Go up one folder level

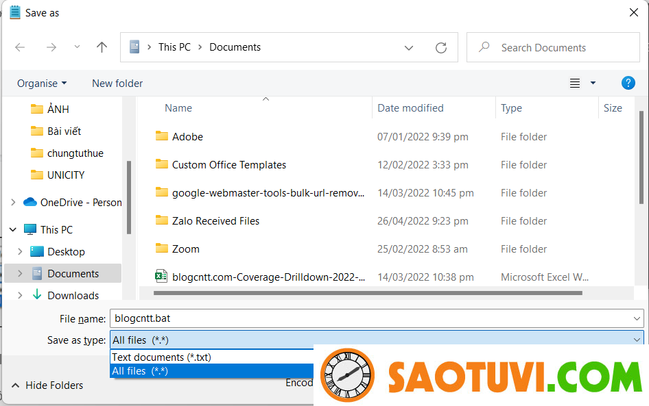click(102, 47)
